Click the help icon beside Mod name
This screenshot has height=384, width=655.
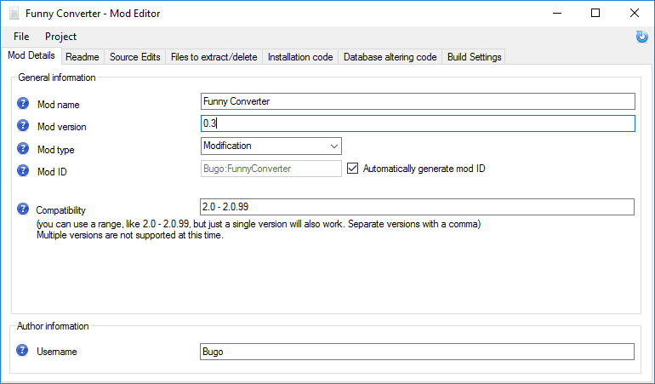tap(23, 104)
